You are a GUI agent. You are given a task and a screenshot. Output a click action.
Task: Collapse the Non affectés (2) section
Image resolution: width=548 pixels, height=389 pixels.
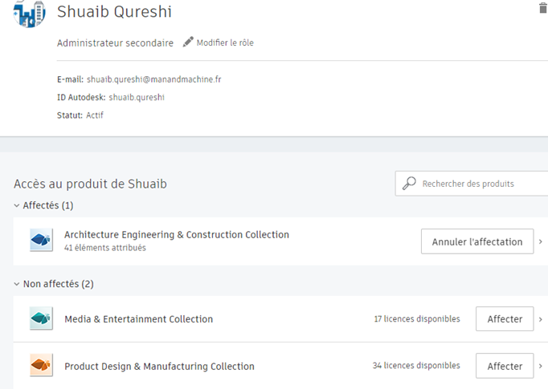click(16, 284)
